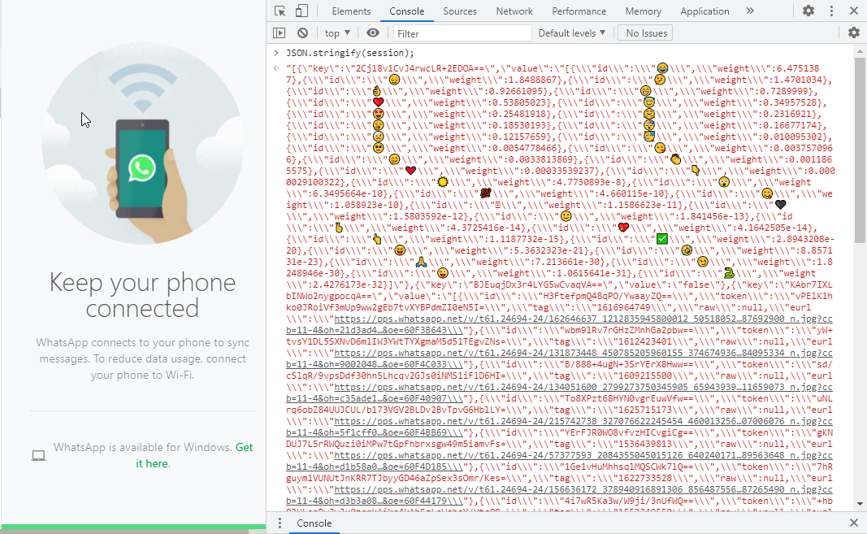Open the 'top' JavaScript context dropdown
The image size is (867, 534).
pyautogui.click(x=336, y=33)
